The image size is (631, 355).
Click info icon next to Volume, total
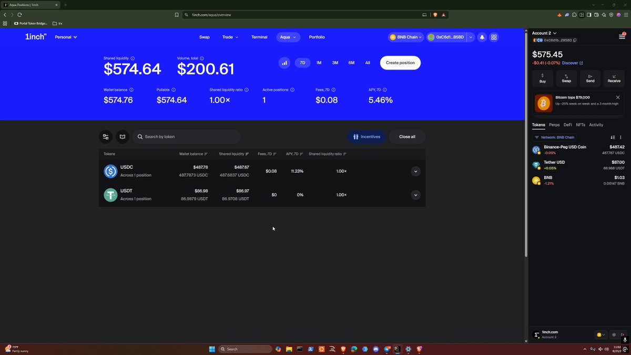(202, 58)
